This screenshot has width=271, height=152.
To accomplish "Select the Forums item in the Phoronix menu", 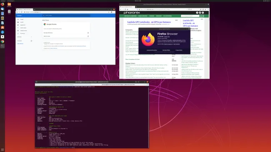I will click(152, 16).
